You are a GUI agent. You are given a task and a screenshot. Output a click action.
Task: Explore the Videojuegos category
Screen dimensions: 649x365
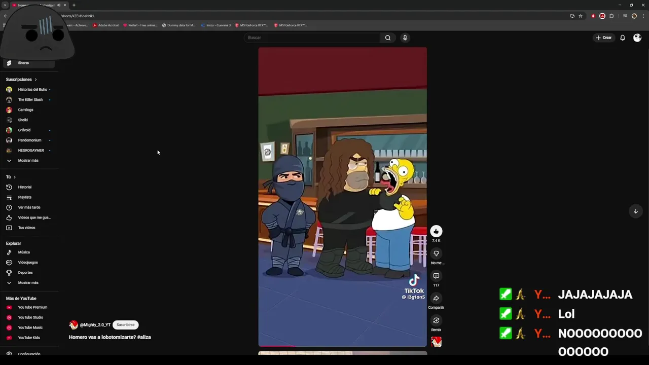pos(29,263)
